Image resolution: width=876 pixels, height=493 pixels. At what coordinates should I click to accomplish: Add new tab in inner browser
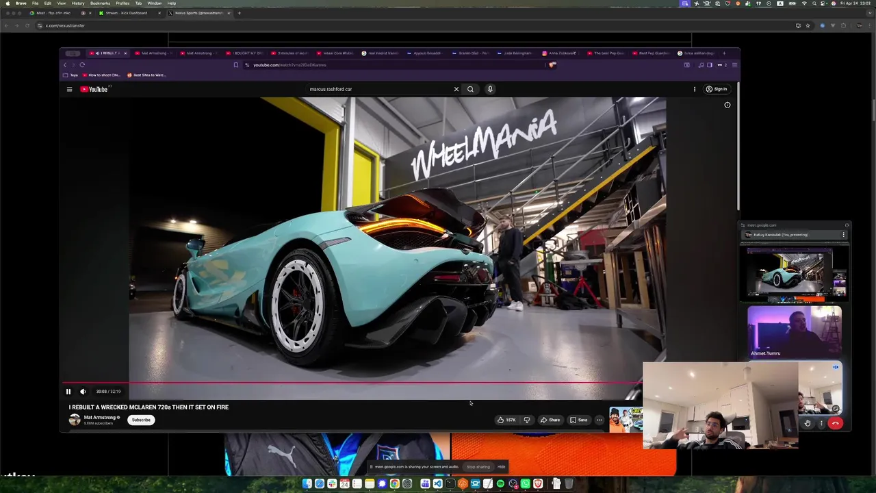(x=724, y=53)
